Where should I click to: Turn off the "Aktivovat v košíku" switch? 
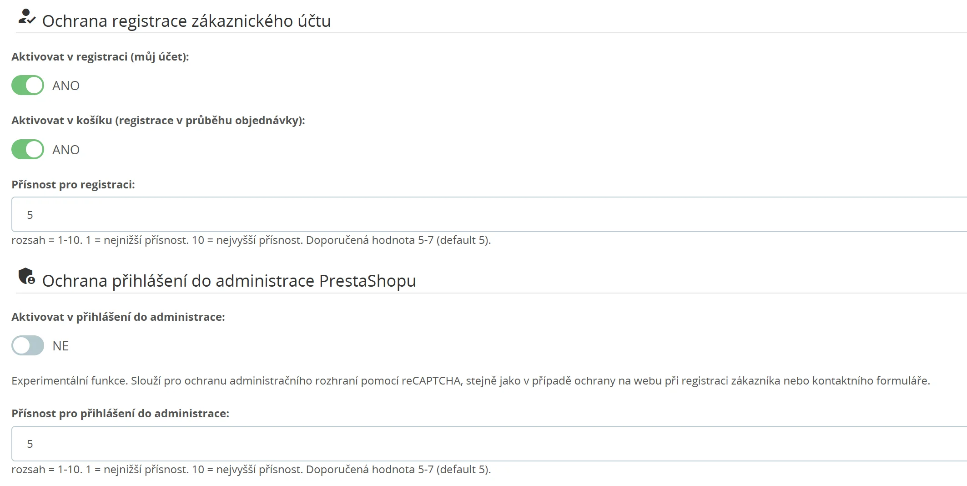28,149
